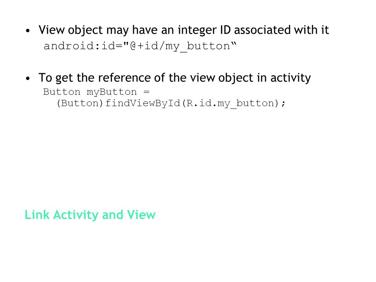Click the word 'Link' in the green title
The image size is (376, 282).
pyautogui.click(x=37, y=215)
